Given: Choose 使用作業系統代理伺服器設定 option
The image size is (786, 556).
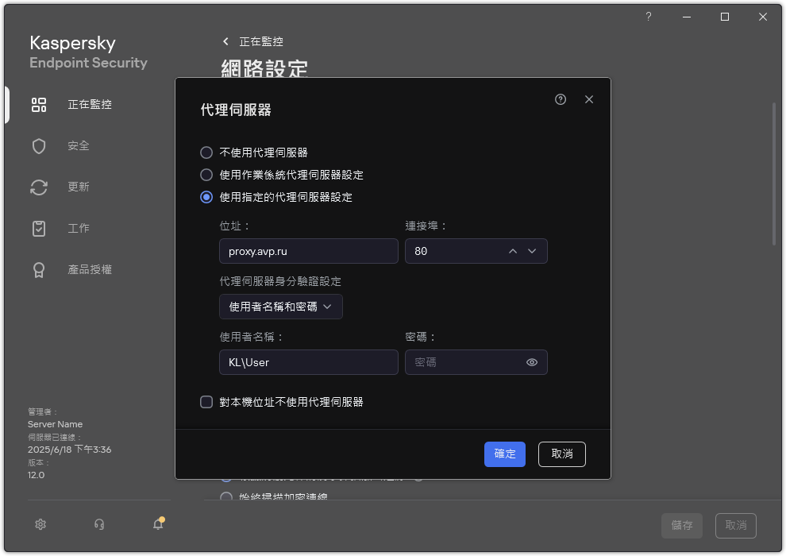Looking at the screenshot, I should [x=206, y=175].
